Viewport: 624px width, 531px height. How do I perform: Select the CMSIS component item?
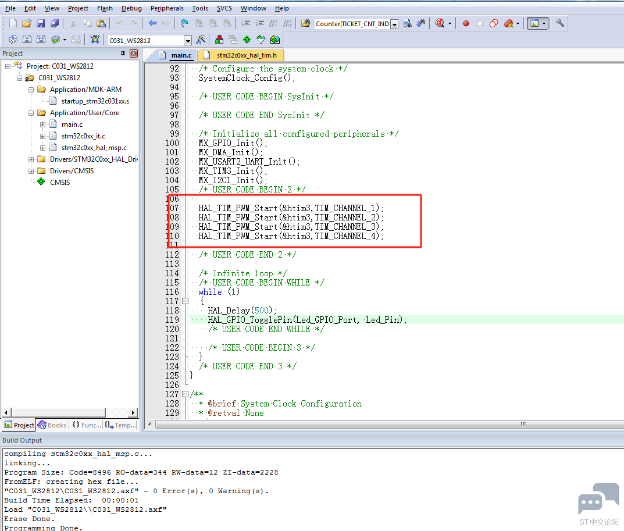coord(60,182)
